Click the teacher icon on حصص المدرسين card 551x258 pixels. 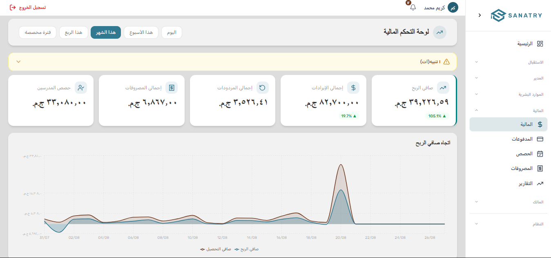(x=81, y=88)
